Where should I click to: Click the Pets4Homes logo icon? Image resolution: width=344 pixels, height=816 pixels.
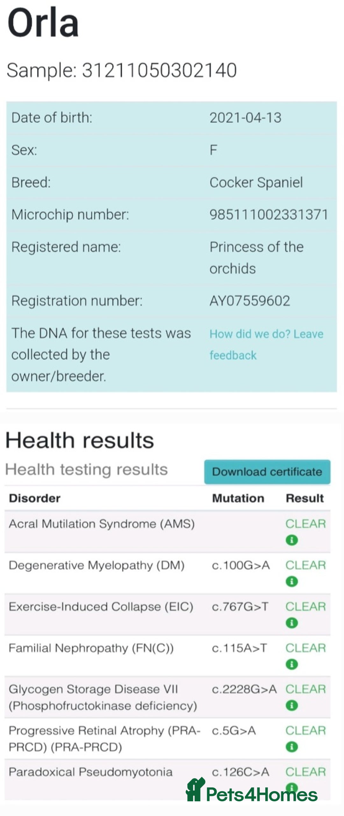[195, 790]
